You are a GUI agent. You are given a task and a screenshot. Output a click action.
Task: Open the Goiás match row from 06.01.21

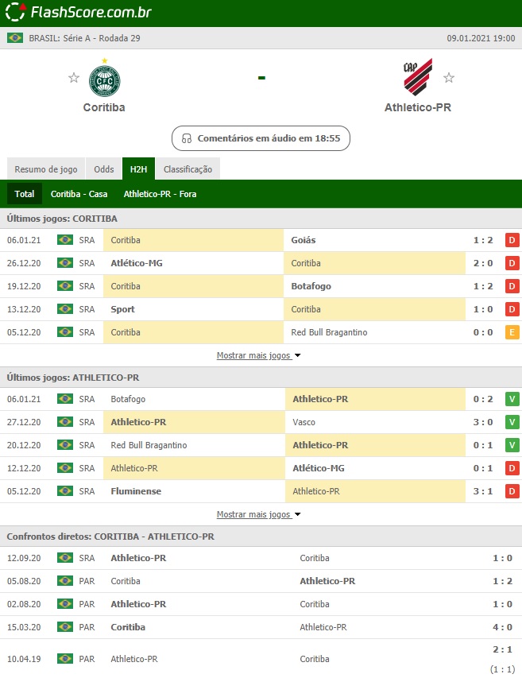tap(261, 240)
